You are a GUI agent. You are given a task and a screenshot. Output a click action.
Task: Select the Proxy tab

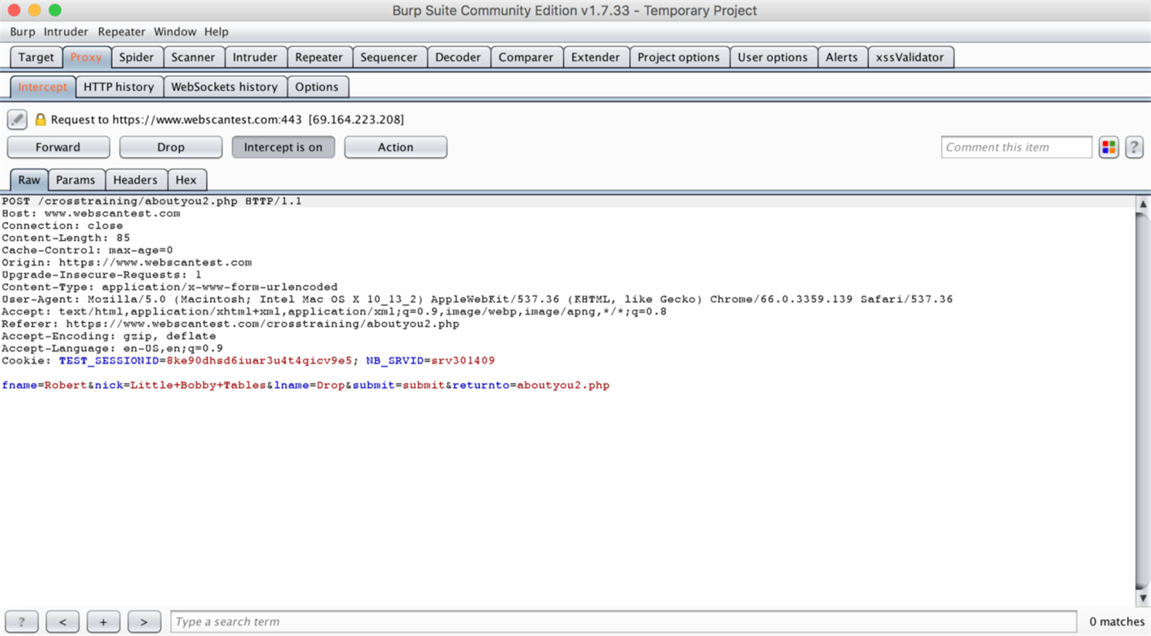click(86, 57)
